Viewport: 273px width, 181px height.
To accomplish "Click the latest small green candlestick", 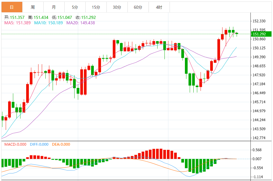I will 237,34.
